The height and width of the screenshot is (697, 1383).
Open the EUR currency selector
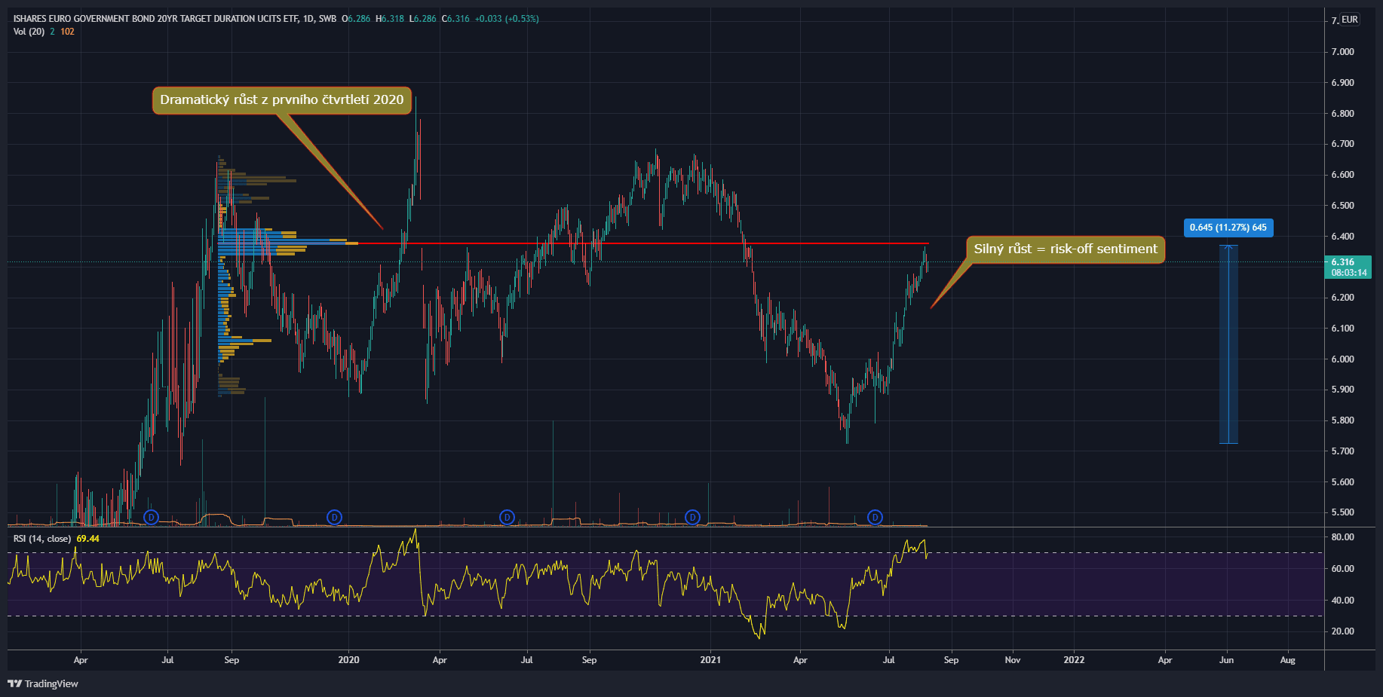[x=1349, y=20]
